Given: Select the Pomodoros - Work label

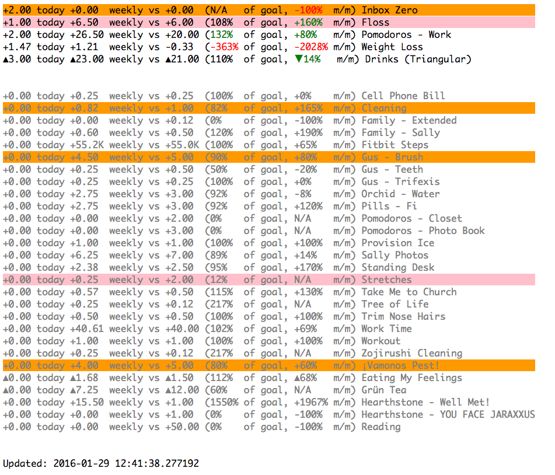Looking at the screenshot, I should pyautogui.click(x=406, y=34).
